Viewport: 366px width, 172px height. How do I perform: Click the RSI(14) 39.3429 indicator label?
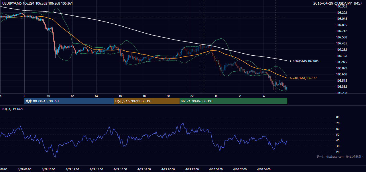coord(13,109)
